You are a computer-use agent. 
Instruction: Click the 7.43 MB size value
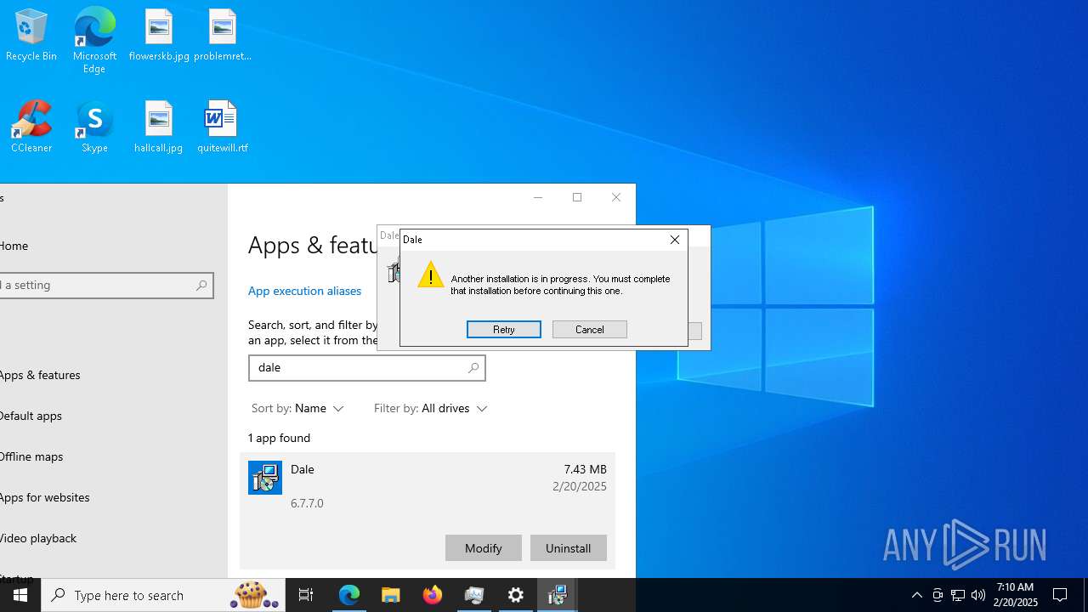click(x=585, y=469)
